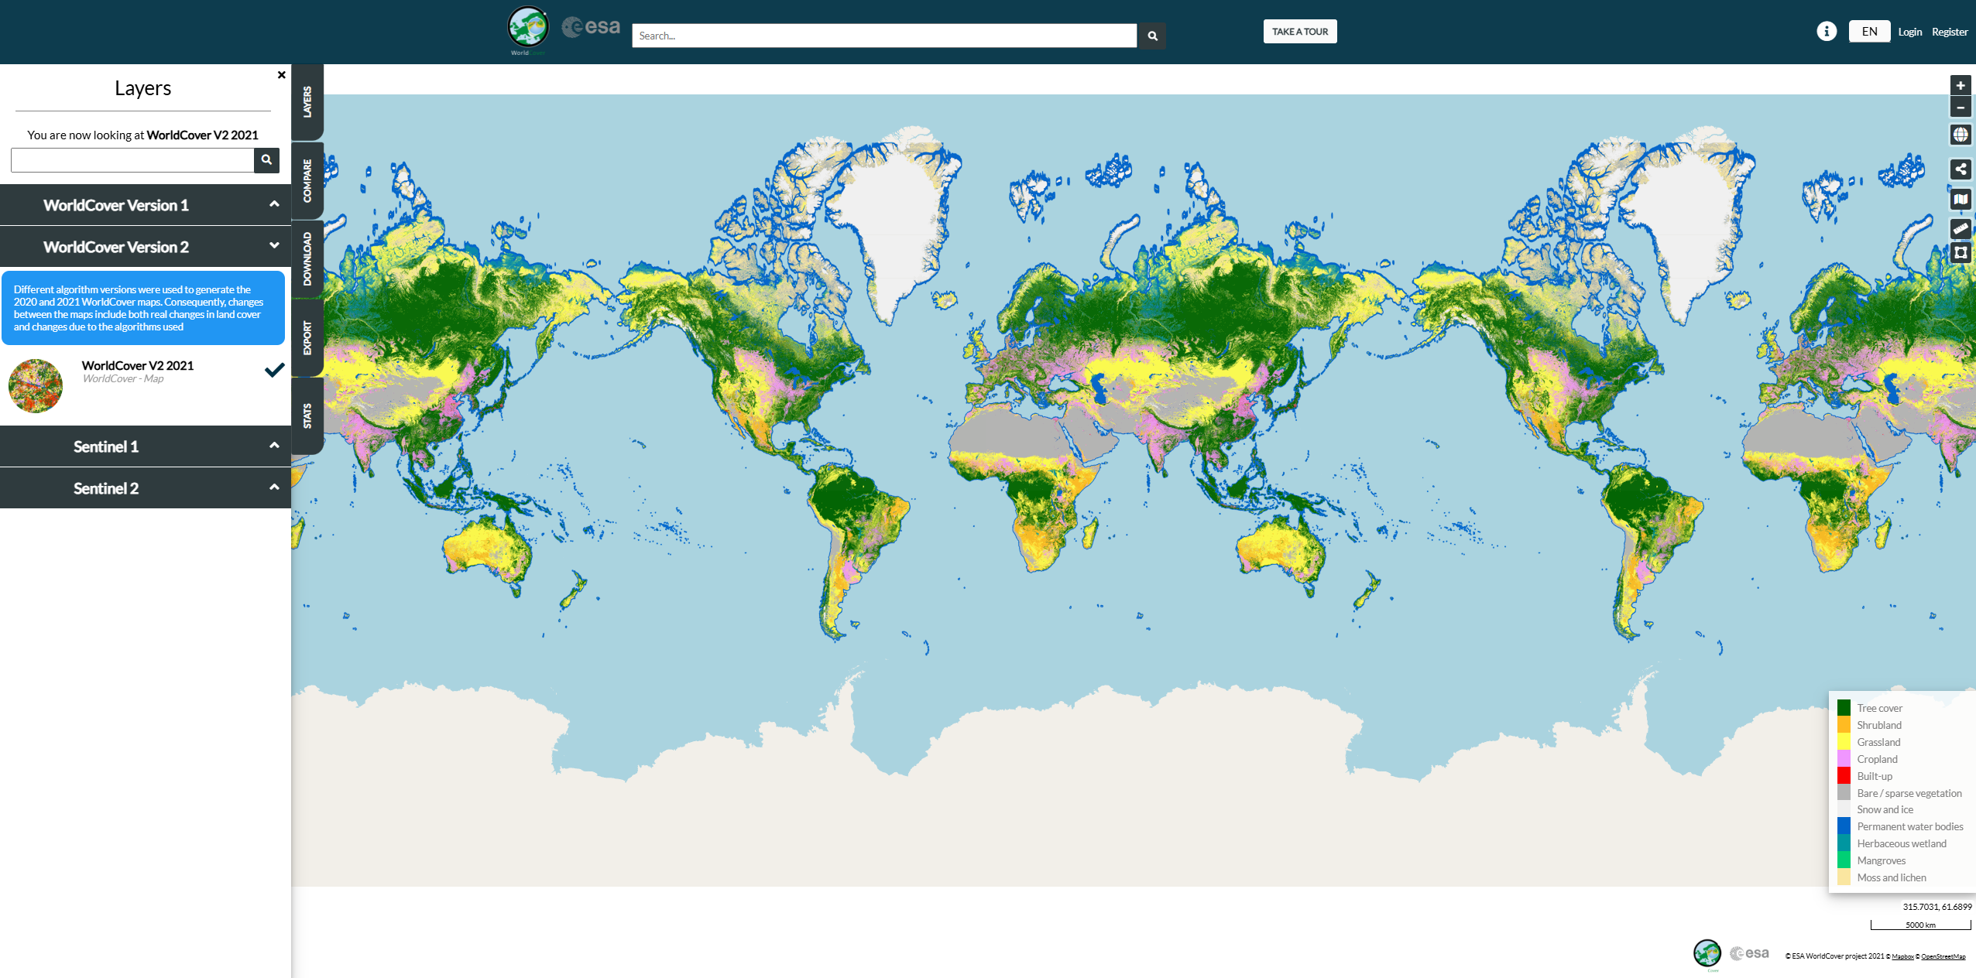1976x978 pixels.
Task: Click 'WorldCover V2 2021' layer title
Action: (x=138, y=365)
